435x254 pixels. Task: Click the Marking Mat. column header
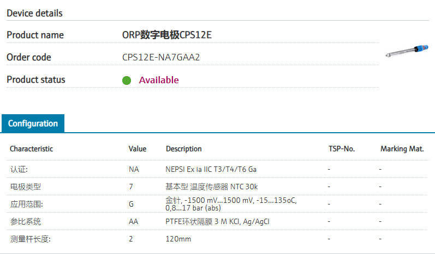[x=402, y=148]
